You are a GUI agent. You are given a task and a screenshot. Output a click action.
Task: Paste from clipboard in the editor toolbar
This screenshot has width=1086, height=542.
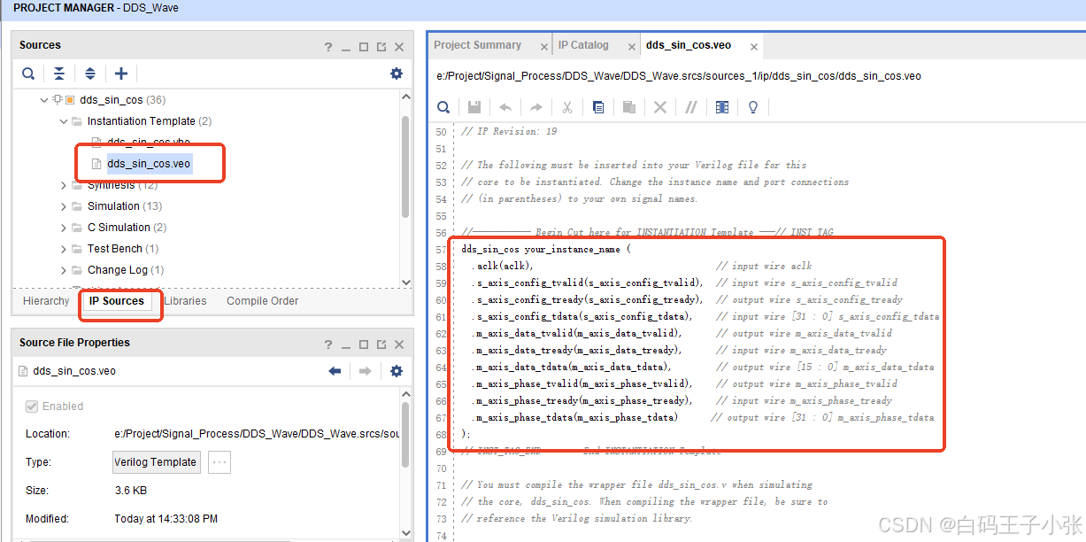(x=629, y=107)
